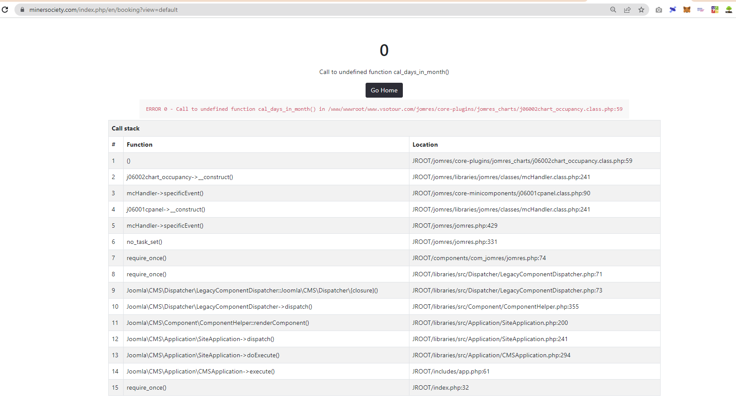Click the padlock site security icon
The width and height of the screenshot is (736, 412).
(x=22, y=10)
